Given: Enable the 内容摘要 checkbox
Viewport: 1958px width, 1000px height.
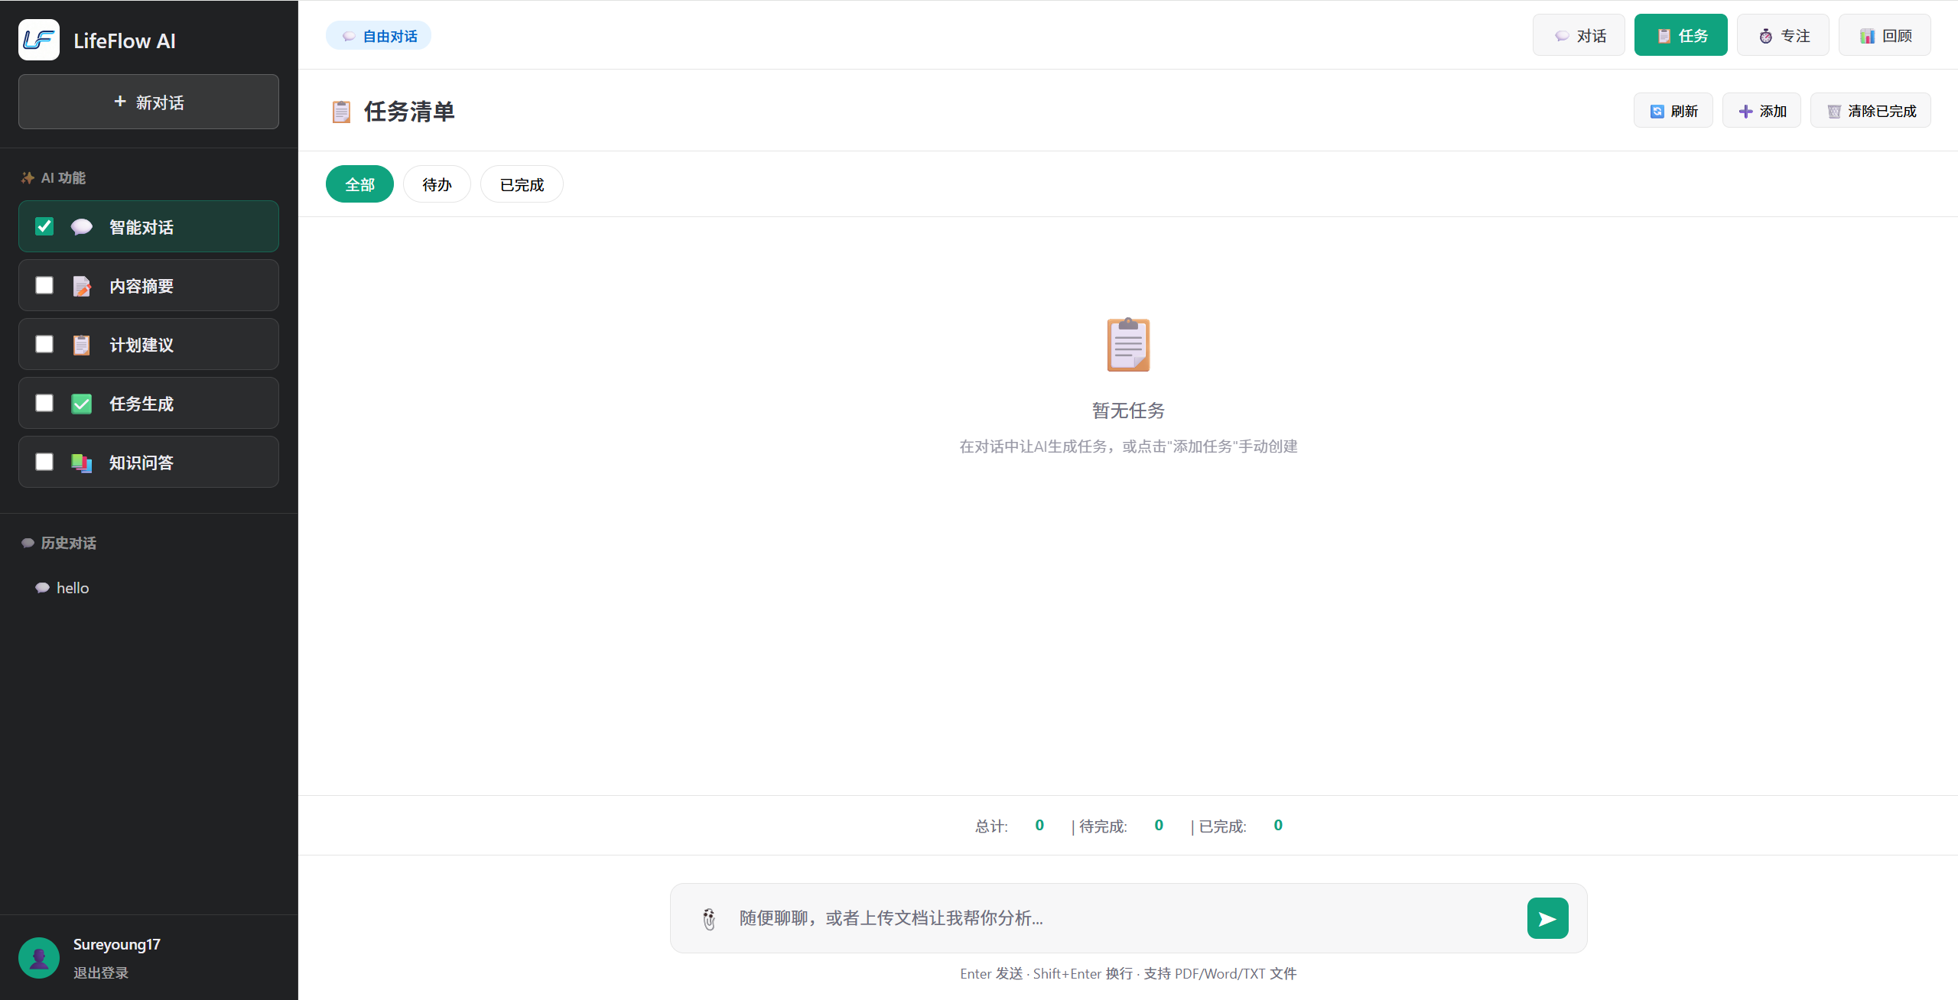Looking at the screenshot, I should point(44,285).
